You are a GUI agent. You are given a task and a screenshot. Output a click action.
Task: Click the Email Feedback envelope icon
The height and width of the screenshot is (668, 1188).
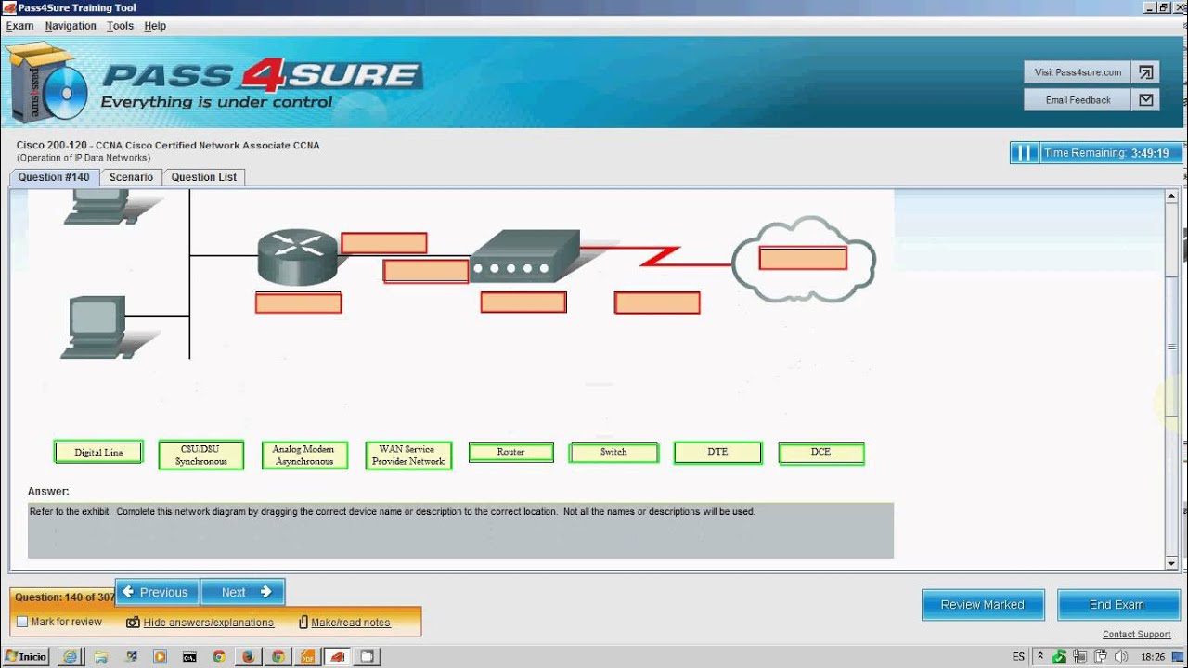[1146, 100]
